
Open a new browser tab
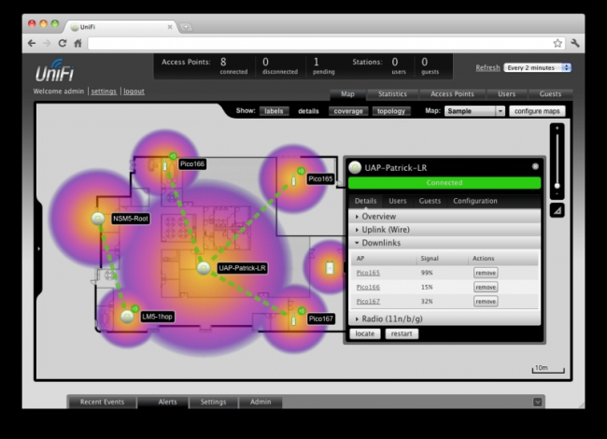pyautogui.click(x=186, y=27)
